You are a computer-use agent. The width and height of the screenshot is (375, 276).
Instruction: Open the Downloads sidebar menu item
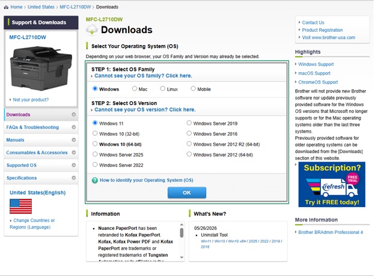click(41, 115)
